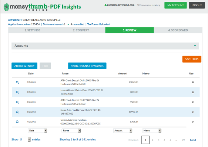Image resolution: width=208 pixels, height=147 pixels.
Task: Uncheck Use box for 23050.00 row
Action: click(193, 83)
